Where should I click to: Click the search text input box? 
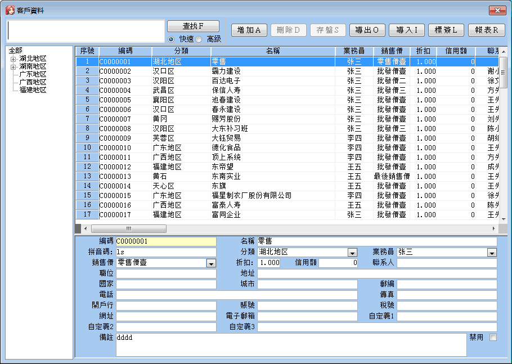[86, 30]
